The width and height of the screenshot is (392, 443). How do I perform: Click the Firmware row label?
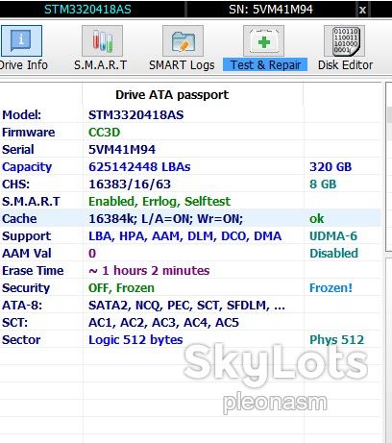point(29,133)
